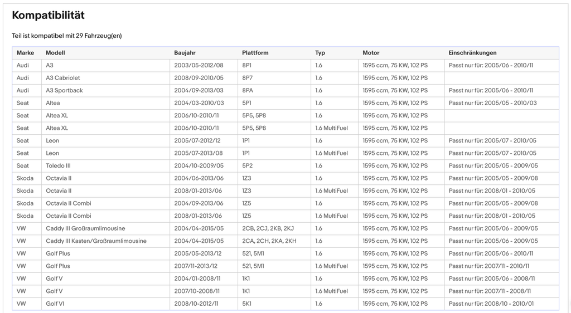Click Baujahr cell 2007/11-2013/12 for Golf Plus
Screen dimensions: 571x313
point(204,266)
